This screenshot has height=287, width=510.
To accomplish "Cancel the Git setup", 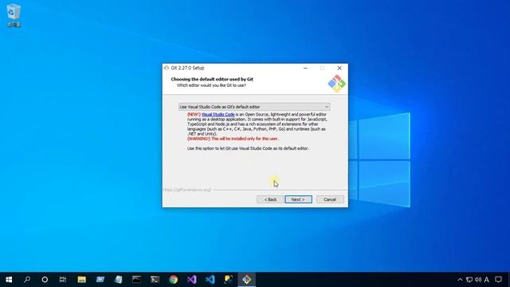I will click(330, 199).
